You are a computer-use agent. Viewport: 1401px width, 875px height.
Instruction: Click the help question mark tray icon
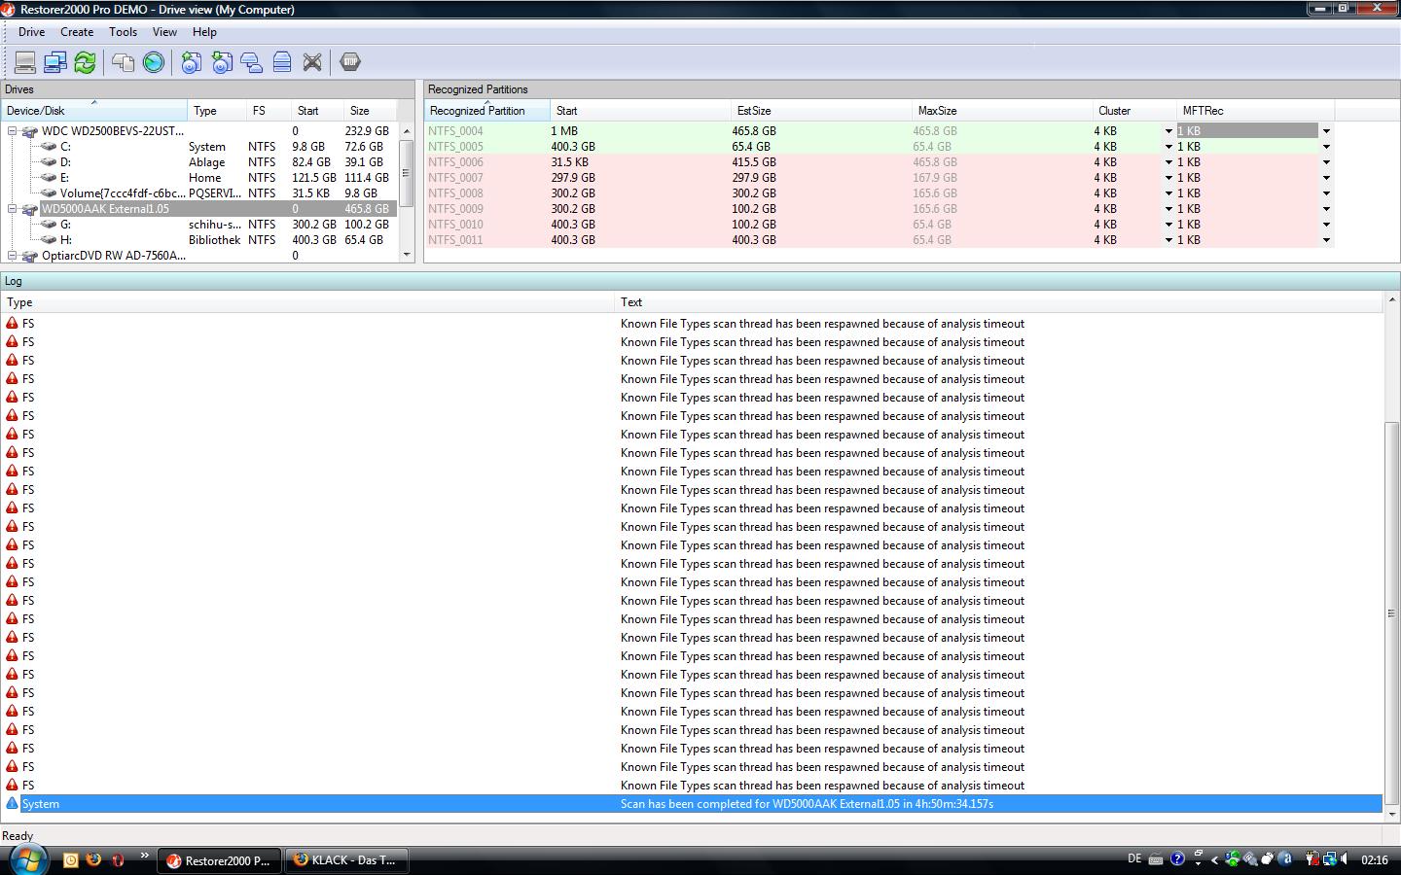coord(1177,859)
